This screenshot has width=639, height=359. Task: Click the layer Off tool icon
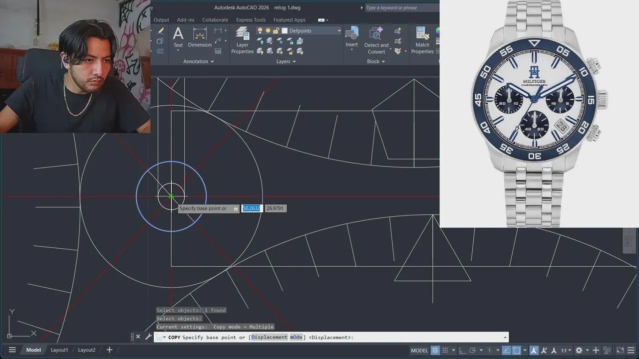click(x=260, y=41)
